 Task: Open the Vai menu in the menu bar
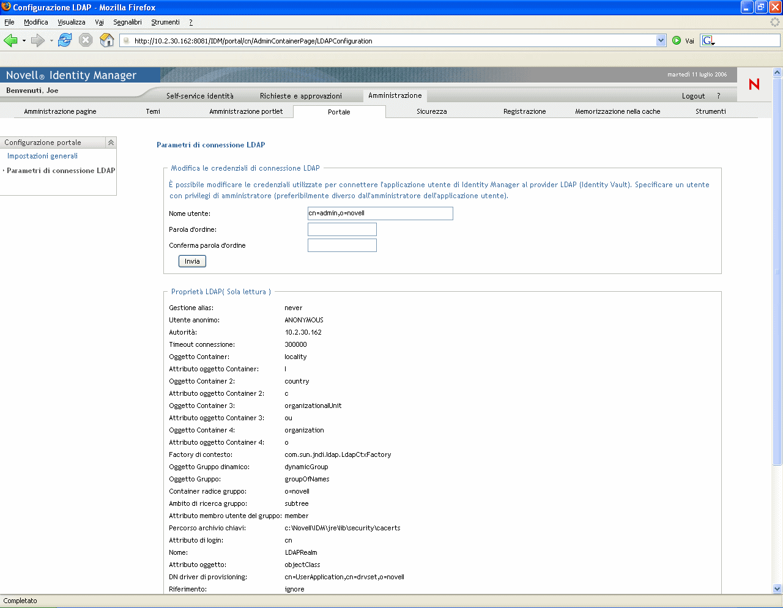pos(99,22)
